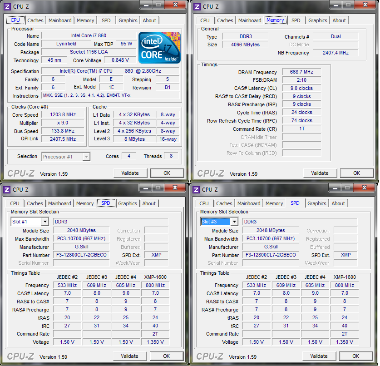Open Caches tab in the Slot #1 window

[x=35, y=203]
